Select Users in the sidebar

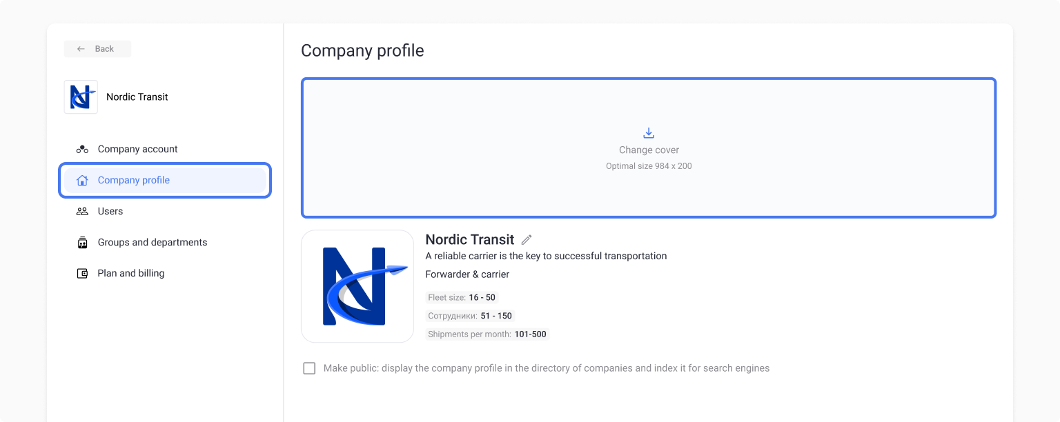110,212
